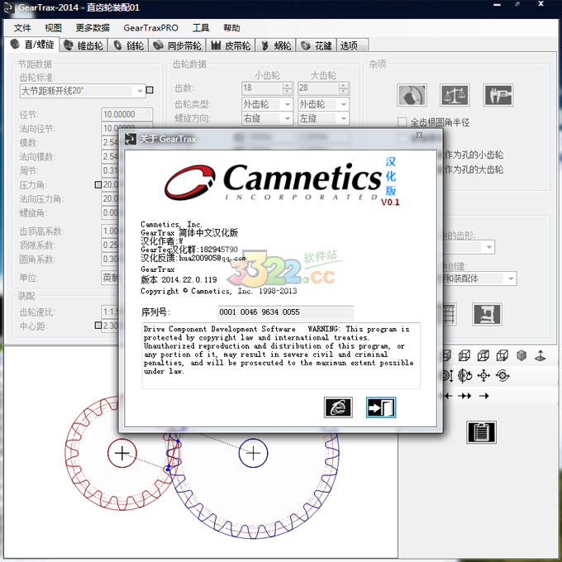
Task: Select the hidden-lines-visible cube view icon
Action: (x=483, y=355)
